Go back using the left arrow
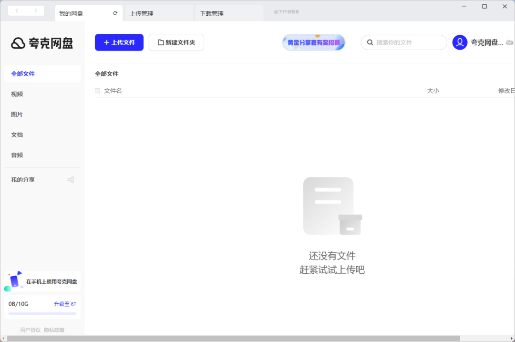The width and height of the screenshot is (515, 342). pyautogui.click(x=17, y=10)
